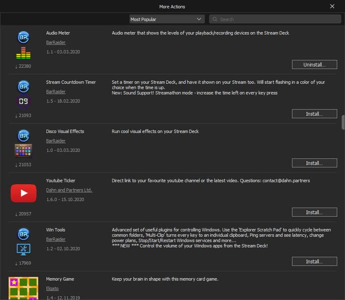Click the 21093 download count
The image size is (345, 300).
(23, 115)
